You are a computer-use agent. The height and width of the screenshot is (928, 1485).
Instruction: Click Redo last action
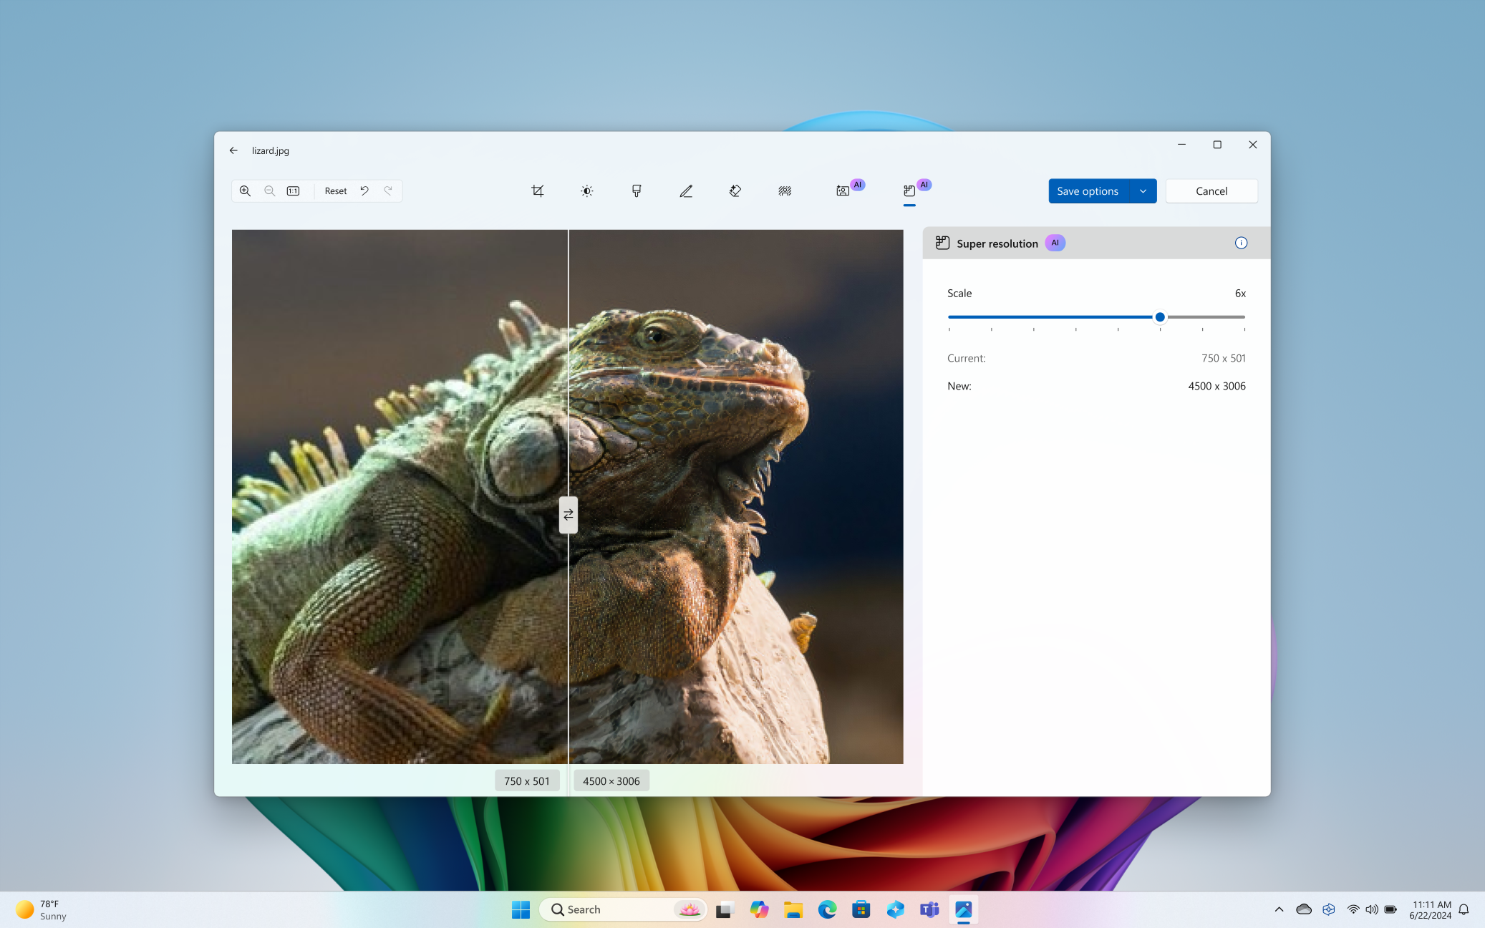pyautogui.click(x=387, y=190)
